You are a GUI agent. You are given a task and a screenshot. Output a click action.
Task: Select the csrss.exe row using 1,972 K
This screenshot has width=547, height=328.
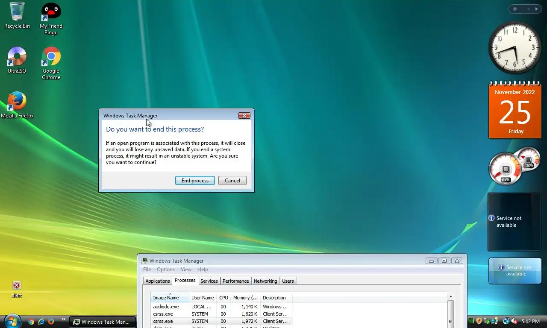pos(221,321)
